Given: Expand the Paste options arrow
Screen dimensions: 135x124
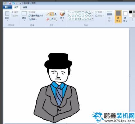Looking at the screenshot, I should pyautogui.click(x=7, y=21).
